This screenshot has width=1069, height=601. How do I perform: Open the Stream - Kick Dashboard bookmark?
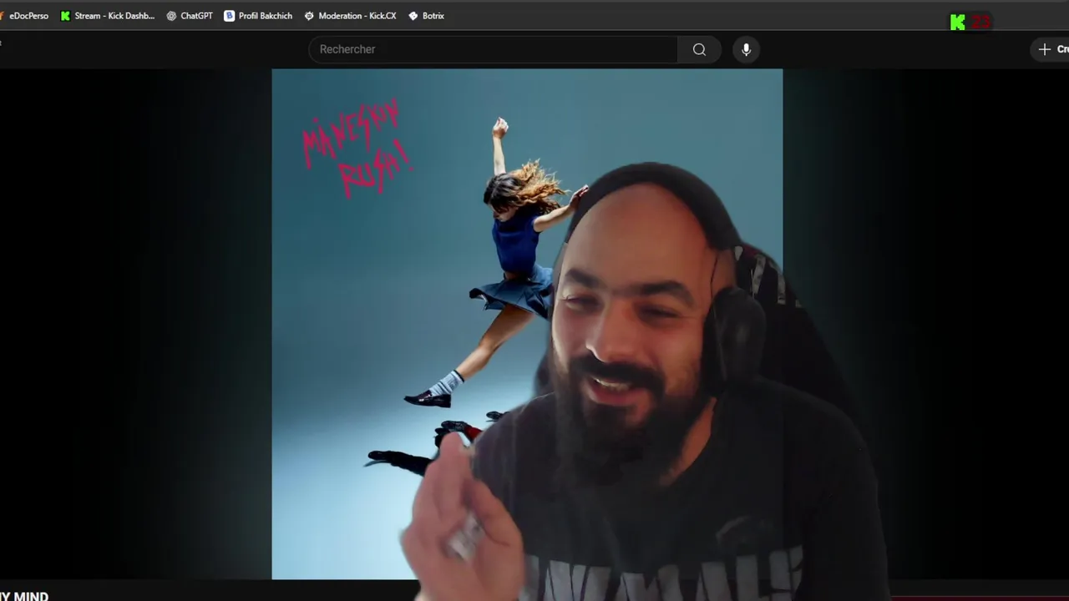108,16
